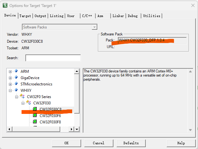Click the device tree vertical scrollbar thumb
198x149 pixels.
point(77,94)
